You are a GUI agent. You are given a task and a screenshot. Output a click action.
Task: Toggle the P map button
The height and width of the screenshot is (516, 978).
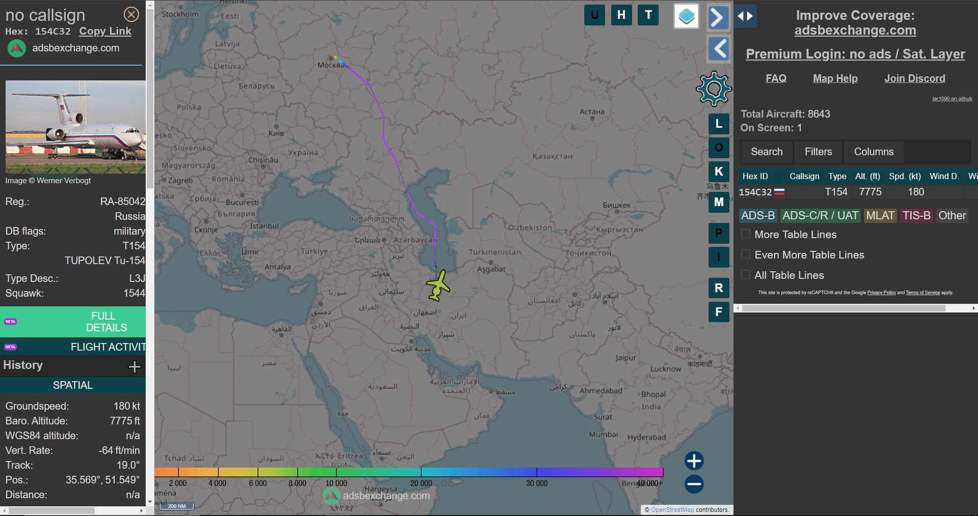(719, 233)
